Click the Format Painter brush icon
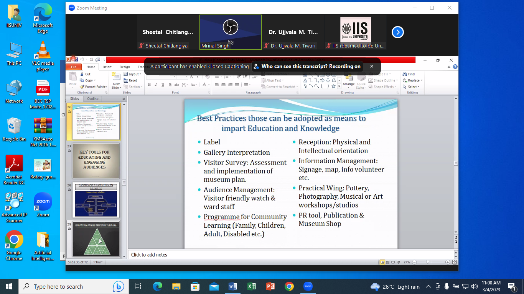The image size is (524, 294). tap(82, 87)
